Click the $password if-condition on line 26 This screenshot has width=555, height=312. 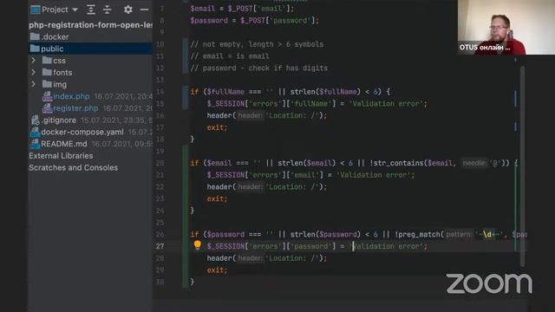tap(358, 235)
